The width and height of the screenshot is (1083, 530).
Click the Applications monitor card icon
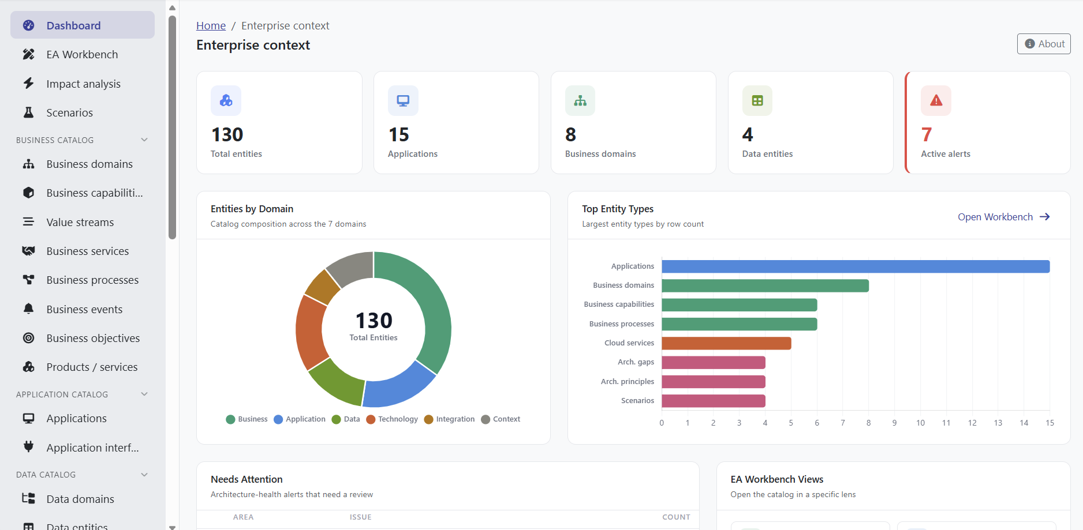click(x=403, y=100)
